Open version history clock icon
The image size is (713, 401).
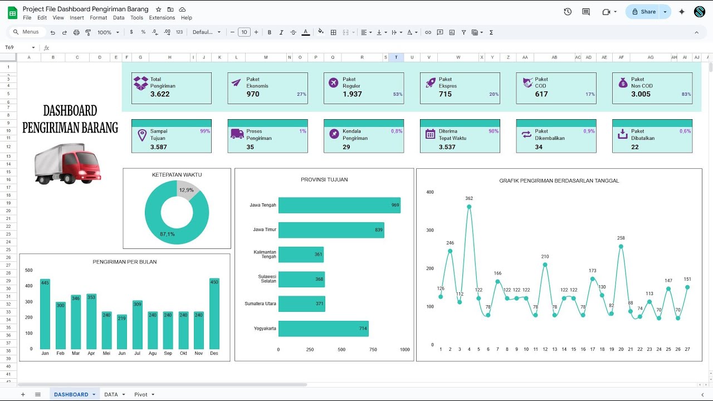point(568,12)
